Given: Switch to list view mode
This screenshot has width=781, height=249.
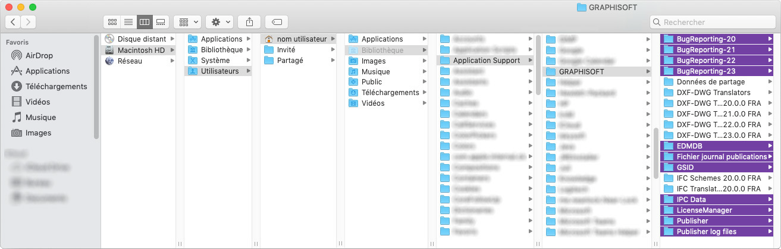Looking at the screenshot, I should tap(127, 22).
